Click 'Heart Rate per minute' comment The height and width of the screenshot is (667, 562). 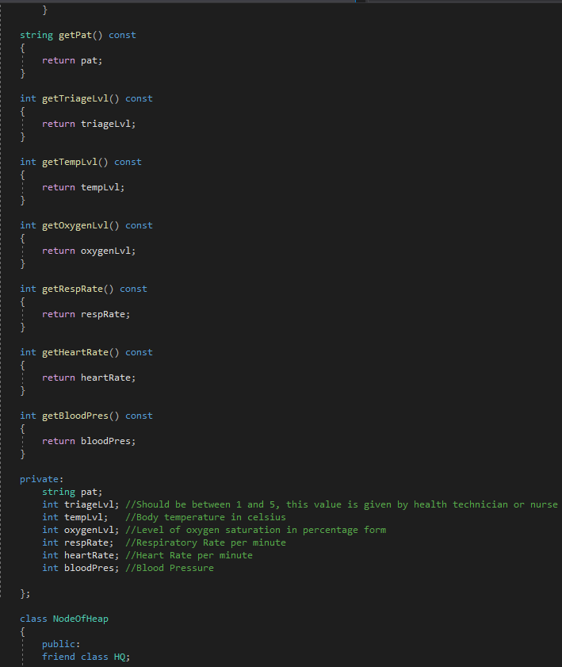[189, 555]
